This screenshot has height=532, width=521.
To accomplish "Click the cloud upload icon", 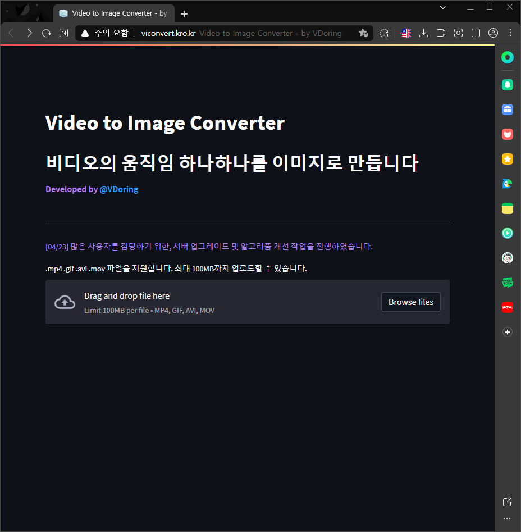I will [65, 302].
